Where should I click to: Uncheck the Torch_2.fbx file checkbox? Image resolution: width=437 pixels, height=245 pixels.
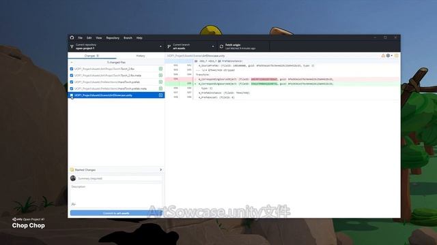[x=72, y=69]
